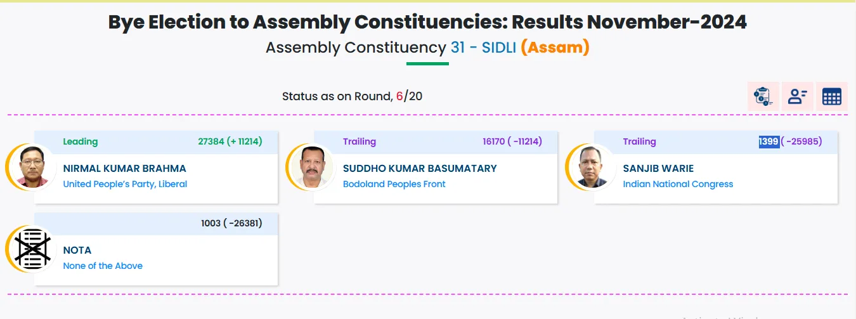Viewport: 856px width, 319px height.
Task: Click the NOTA crossed ballot icon
Action: click(x=32, y=249)
